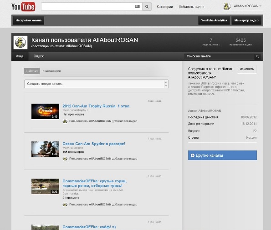271x230 pixels.
Task: Open 2012 Can-Am Trophy Russia, 1 этап video
Action: [96, 106]
